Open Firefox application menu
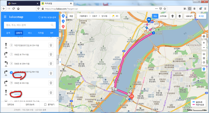Image resolution: width=209 pixels, height=113 pixels. pos(205,9)
